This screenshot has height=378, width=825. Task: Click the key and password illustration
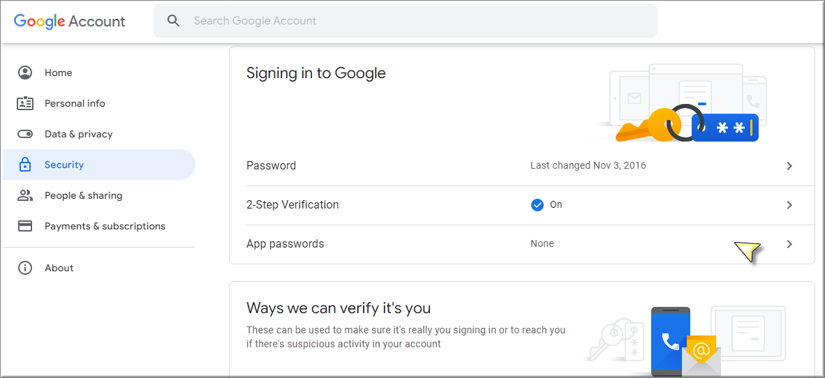[x=681, y=103]
